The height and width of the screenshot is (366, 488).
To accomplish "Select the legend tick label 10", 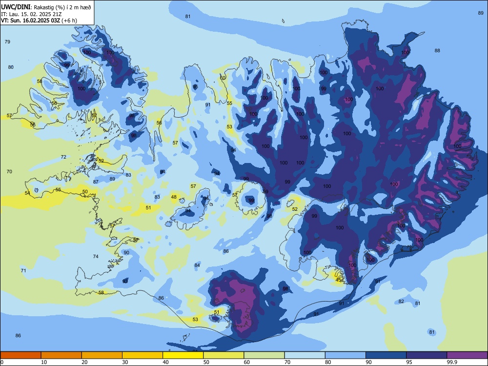I will point(44,362).
